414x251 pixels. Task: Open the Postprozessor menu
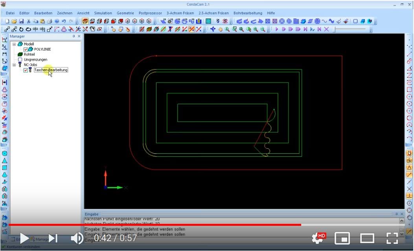[x=150, y=13]
